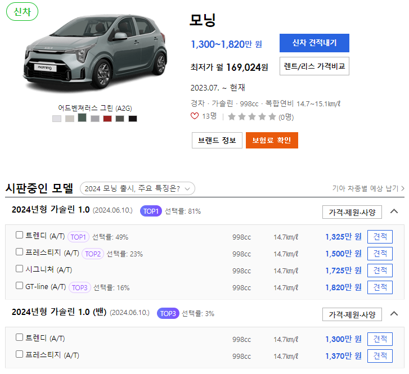Click the 모닝 model title
Image resolution: width=409 pixels, height=374 pixels.
[203, 20]
